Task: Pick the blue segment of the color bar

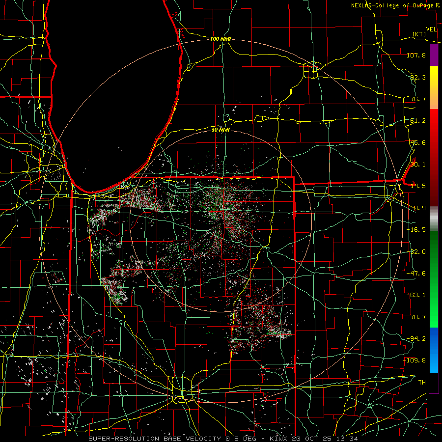Action: 434,350
